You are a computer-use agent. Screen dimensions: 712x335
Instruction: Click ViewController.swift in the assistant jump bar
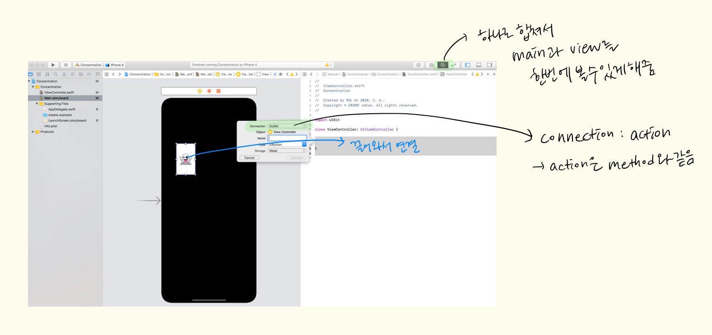click(x=420, y=74)
